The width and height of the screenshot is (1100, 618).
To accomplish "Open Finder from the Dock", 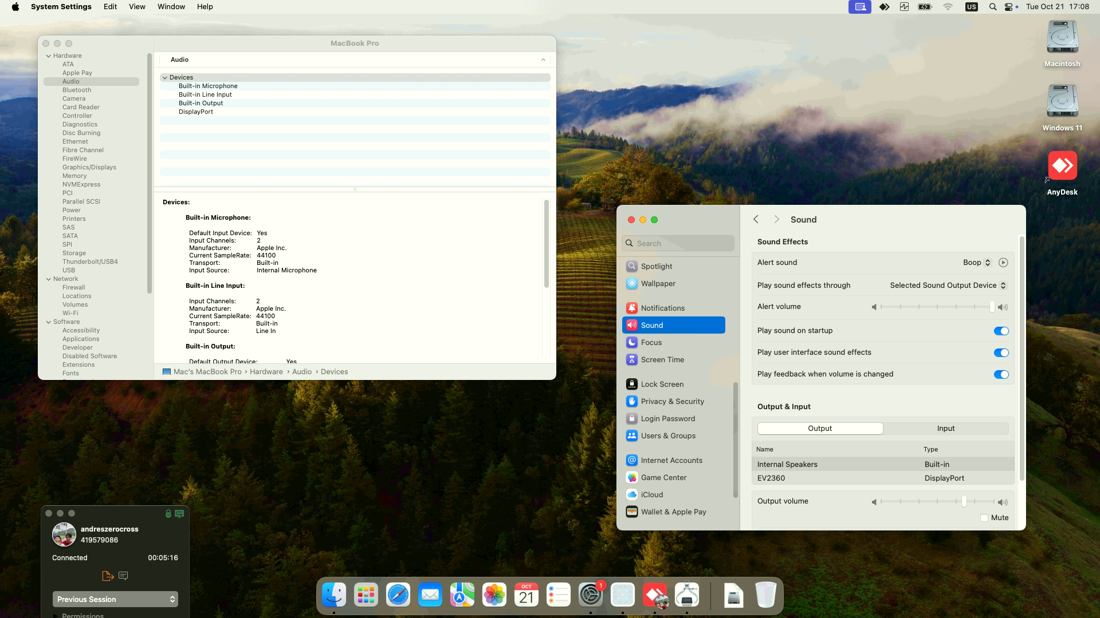I will coord(333,595).
